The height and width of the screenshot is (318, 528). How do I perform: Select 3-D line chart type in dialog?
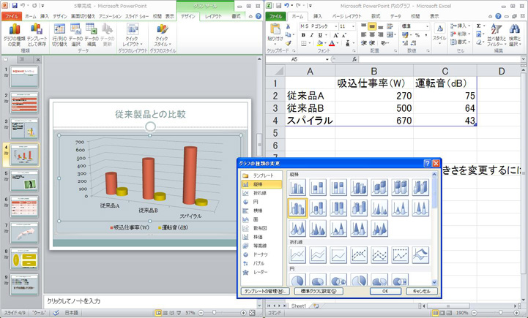point(420,255)
